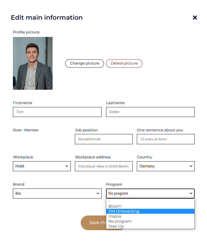
Task: Click the Workplace address field
Action: point(104,166)
